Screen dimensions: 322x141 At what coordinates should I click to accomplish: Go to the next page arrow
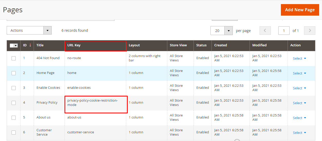point(309,31)
